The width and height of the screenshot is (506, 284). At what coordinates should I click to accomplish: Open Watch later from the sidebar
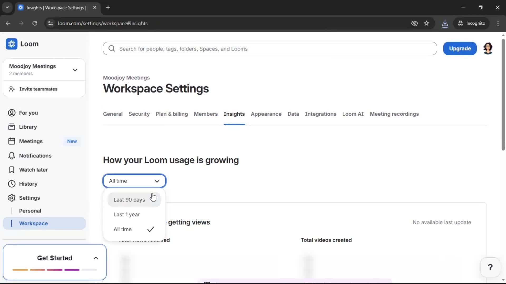pyautogui.click(x=33, y=170)
